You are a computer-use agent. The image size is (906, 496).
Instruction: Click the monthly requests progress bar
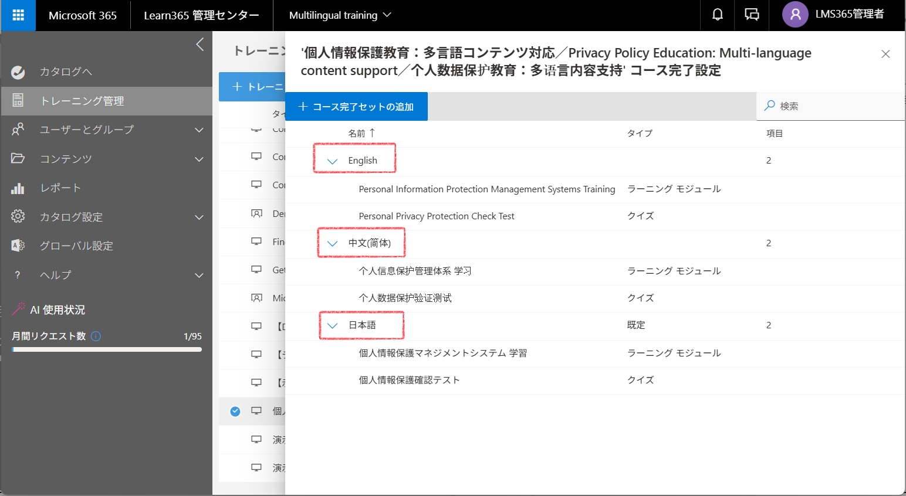click(x=107, y=349)
